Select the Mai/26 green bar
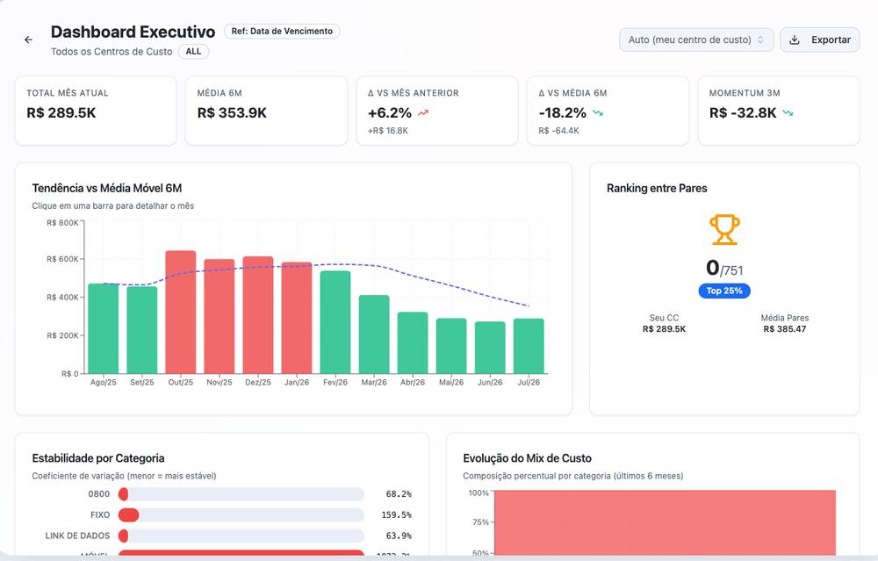 (450, 346)
